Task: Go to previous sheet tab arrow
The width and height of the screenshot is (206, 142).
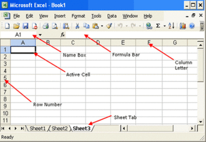Action: tap(9, 129)
